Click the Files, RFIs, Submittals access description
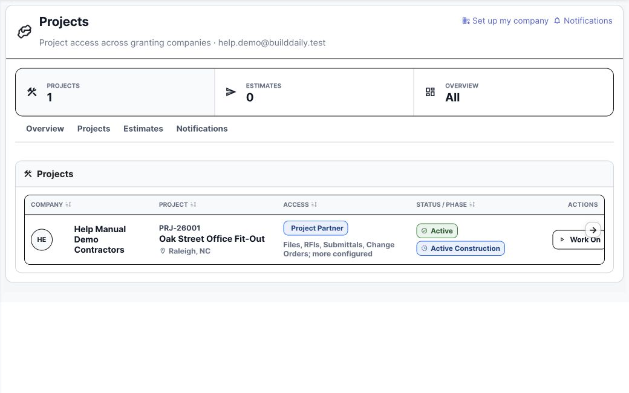629x393 pixels. [339, 249]
